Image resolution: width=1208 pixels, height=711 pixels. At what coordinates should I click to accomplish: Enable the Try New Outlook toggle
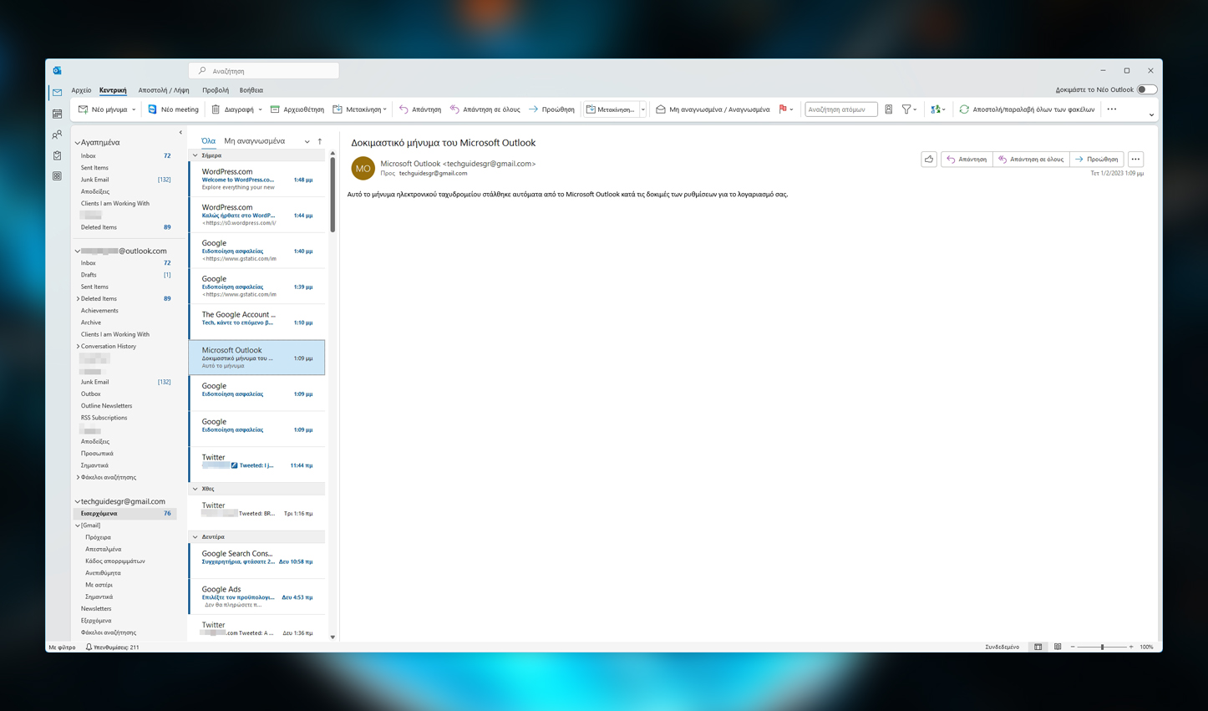1147,89
